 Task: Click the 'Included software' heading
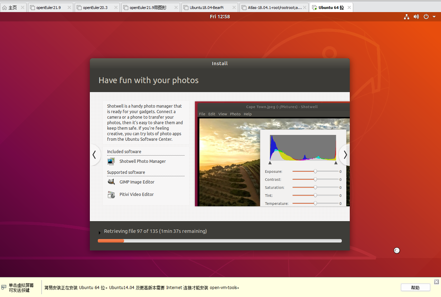pos(124,152)
